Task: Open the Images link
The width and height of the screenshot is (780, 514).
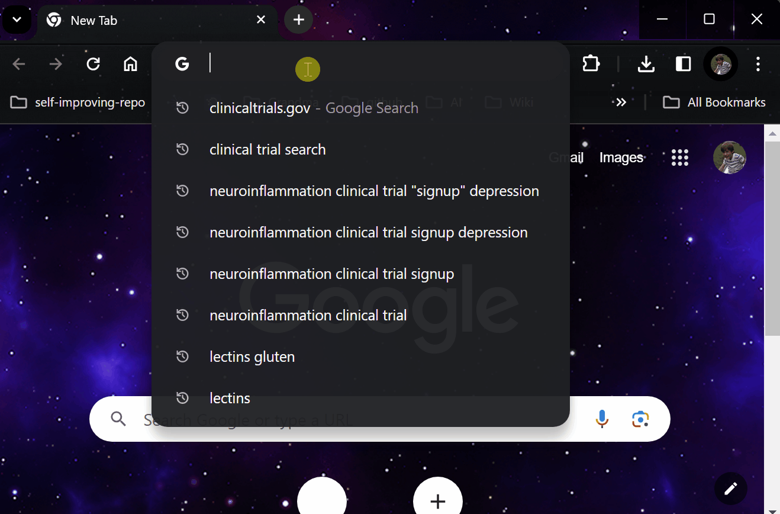Action: [x=621, y=158]
